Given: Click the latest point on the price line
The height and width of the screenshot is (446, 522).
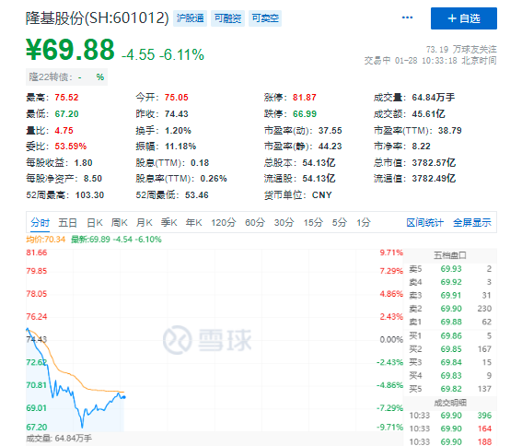Looking at the screenshot, I should [124, 397].
